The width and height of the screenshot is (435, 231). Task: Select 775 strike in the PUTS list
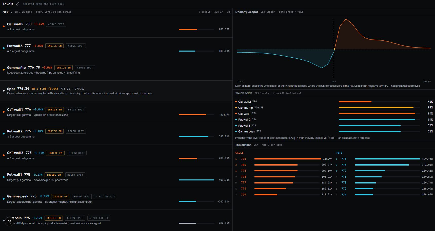coord(344,159)
